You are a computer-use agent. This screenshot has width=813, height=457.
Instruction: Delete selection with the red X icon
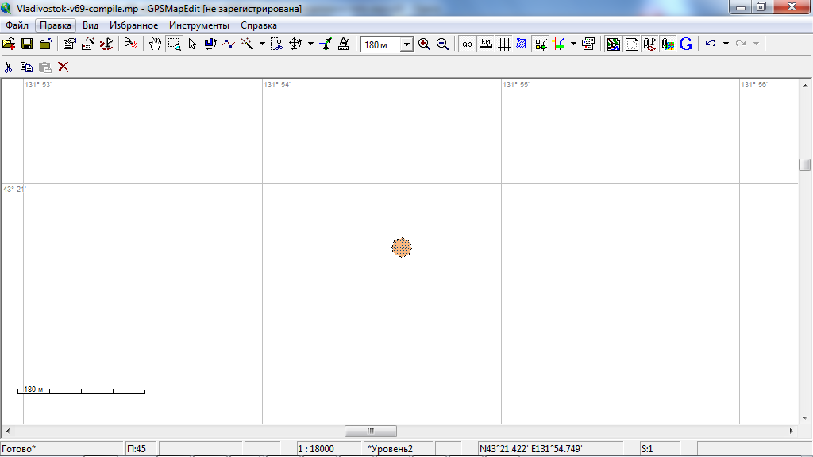pyautogui.click(x=64, y=67)
